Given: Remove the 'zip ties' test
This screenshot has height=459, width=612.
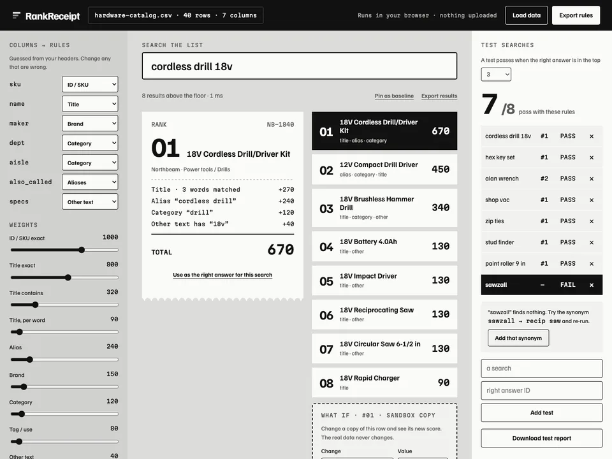Looking at the screenshot, I should pyautogui.click(x=592, y=221).
